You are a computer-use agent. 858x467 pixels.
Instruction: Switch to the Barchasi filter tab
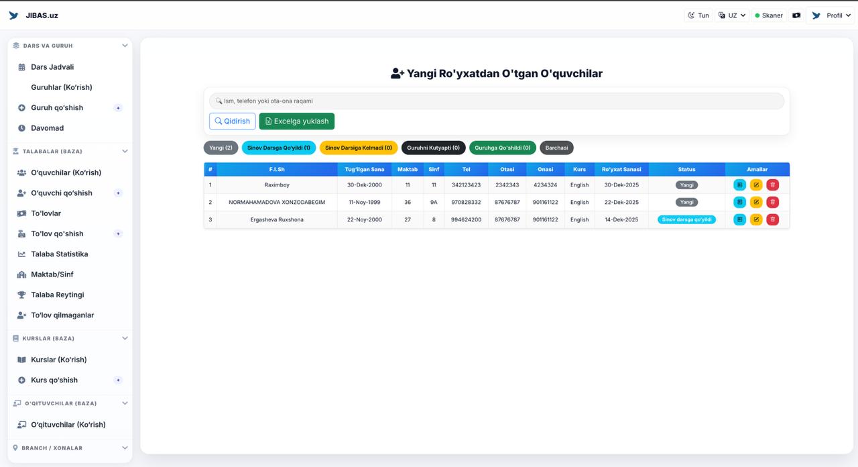(556, 148)
